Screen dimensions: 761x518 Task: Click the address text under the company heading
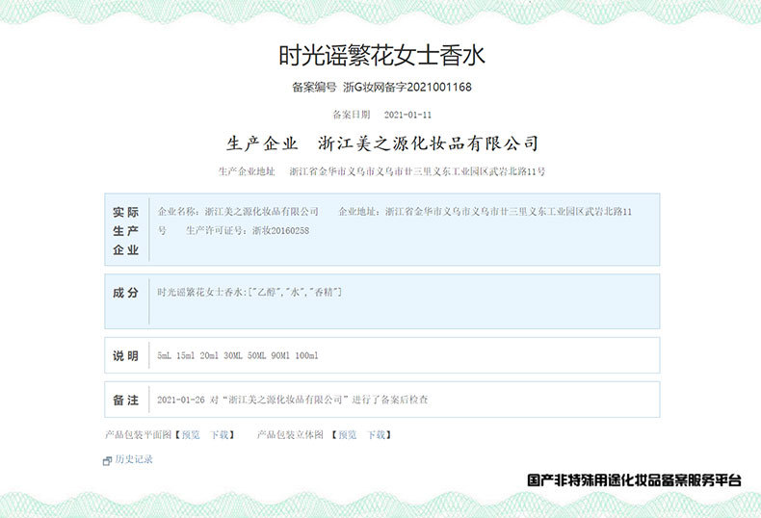tap(417, 171)
